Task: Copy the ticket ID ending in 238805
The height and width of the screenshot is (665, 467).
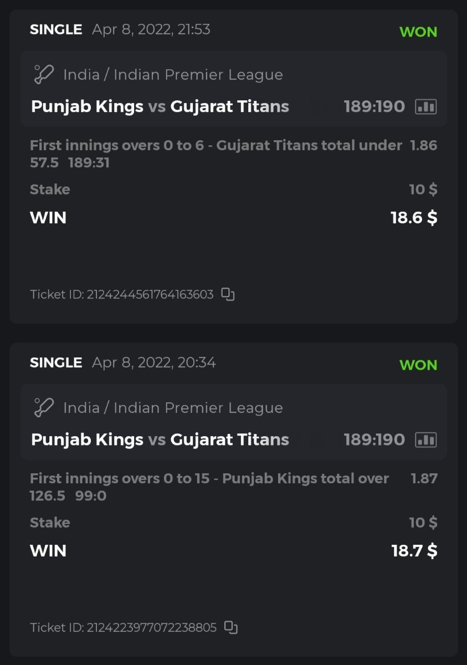Action: coord(231,627)
